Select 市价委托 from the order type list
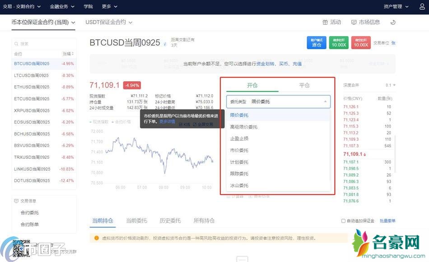 [x=239, y=150]
